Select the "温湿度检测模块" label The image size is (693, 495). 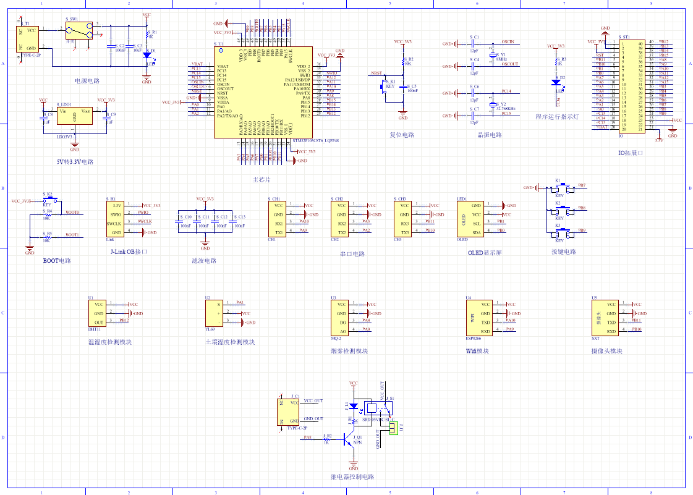pyautogui.click(x=110, y=342)
